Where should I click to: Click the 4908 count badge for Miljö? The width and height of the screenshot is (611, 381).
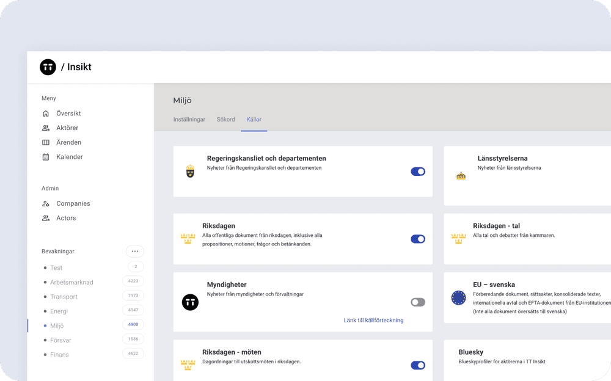[133, 325]
